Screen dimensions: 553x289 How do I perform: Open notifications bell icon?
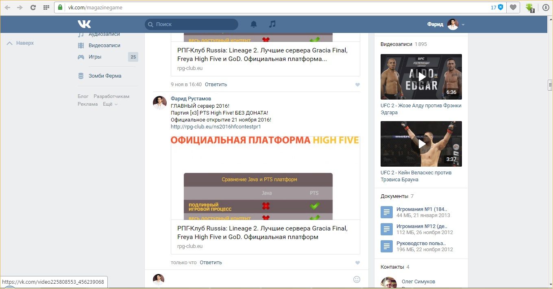pyautogui.click(x=254, y=24)
